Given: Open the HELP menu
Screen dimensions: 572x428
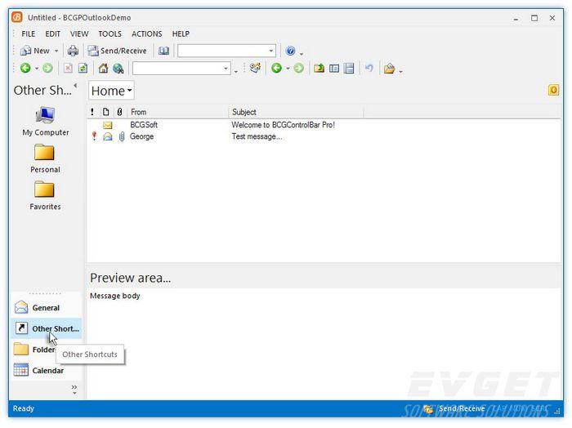Looking at the screenshot, I should click(x=181, y=34).
